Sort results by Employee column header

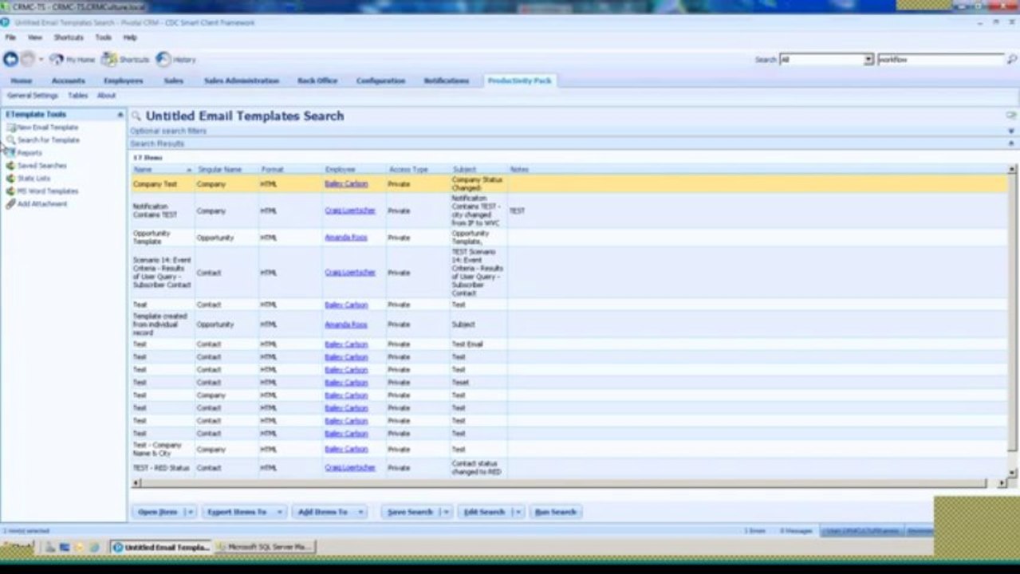point(354,170)
